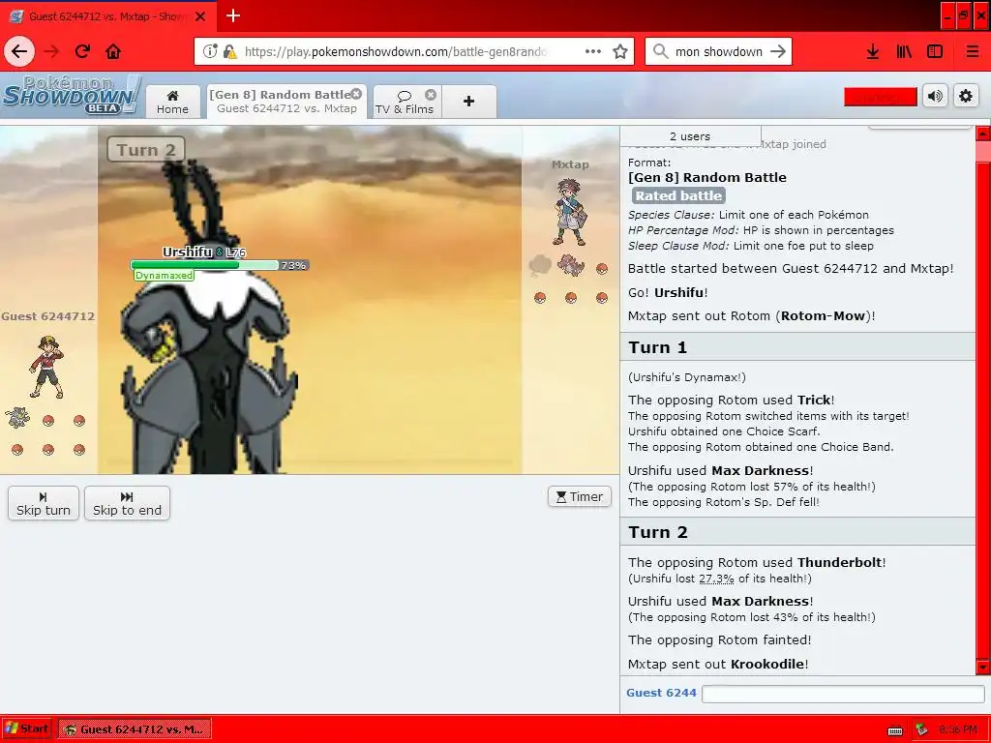This screenshot has height=743, width=991.
Task: Click the red username button in header
Action: point(881,97)
